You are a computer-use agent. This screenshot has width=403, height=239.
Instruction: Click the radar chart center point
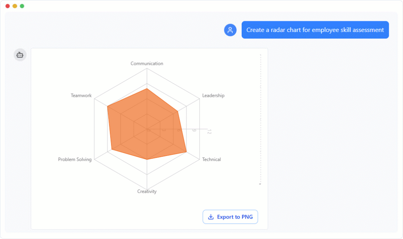[x=148, y=129]
